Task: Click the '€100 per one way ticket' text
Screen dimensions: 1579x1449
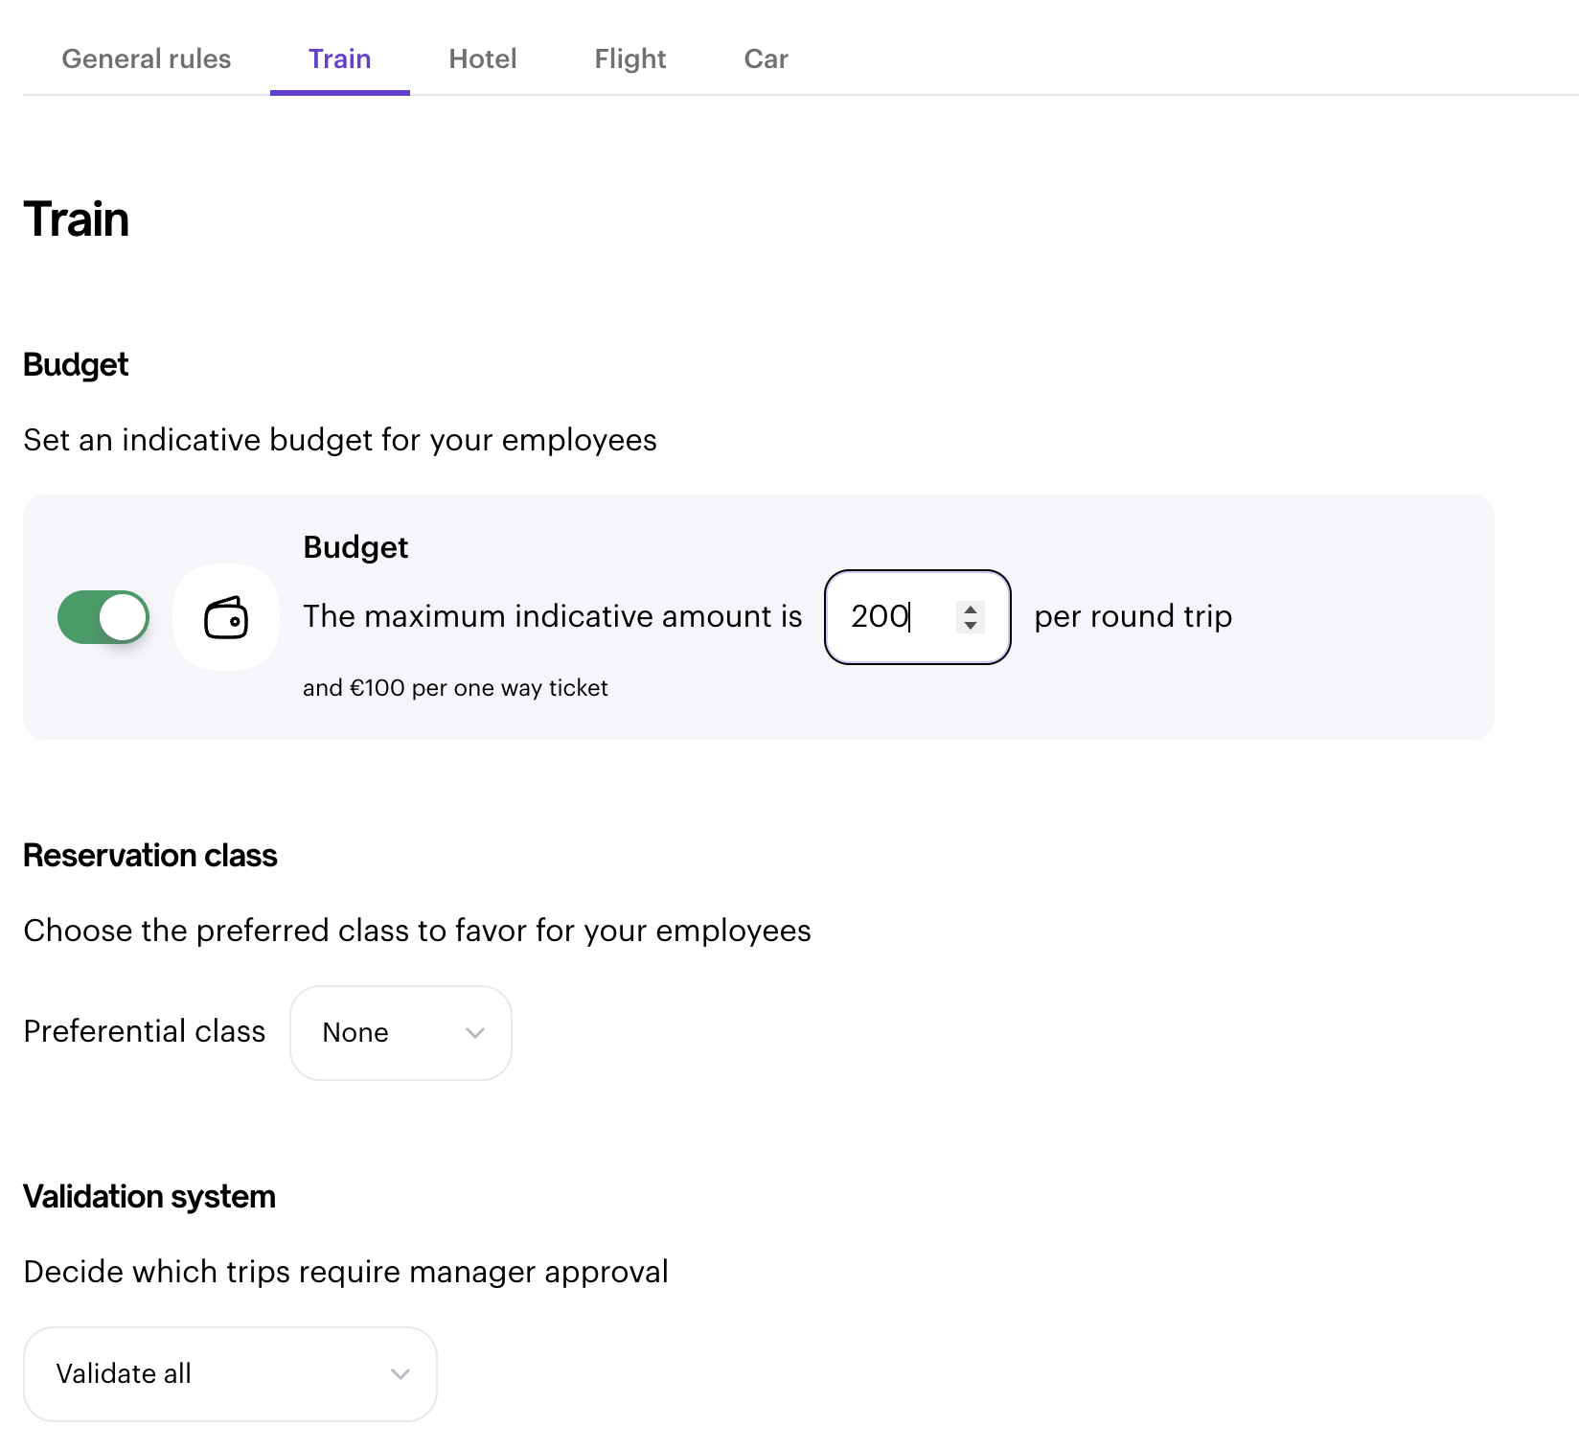Action: click(x=479, y=688)
